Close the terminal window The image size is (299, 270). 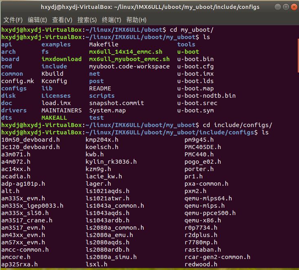click(294, 7)
